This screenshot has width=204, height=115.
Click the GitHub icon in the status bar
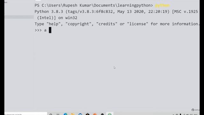[193, 110]
